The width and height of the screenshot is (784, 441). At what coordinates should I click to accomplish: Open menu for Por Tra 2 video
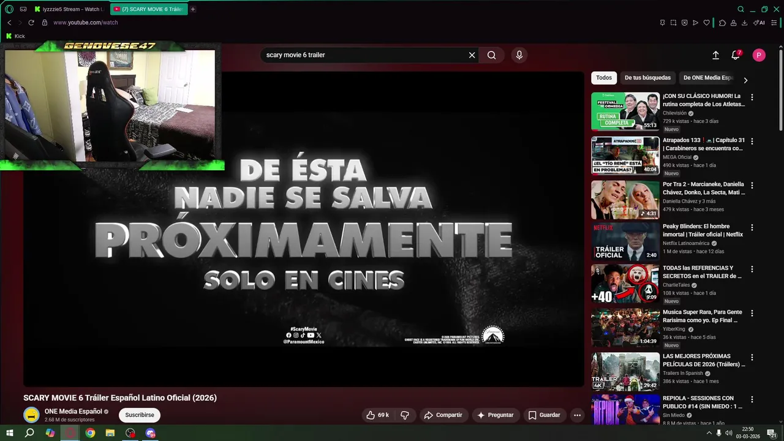(x=752, y=186)
